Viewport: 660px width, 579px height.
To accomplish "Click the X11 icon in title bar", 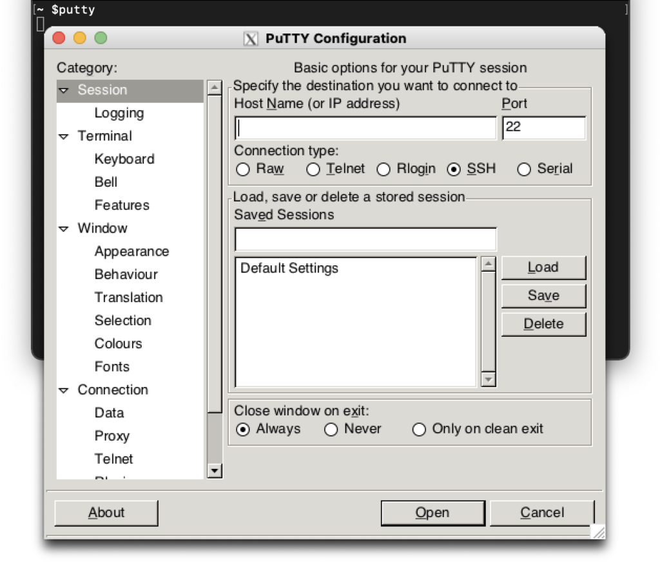I will pos(251,39).
